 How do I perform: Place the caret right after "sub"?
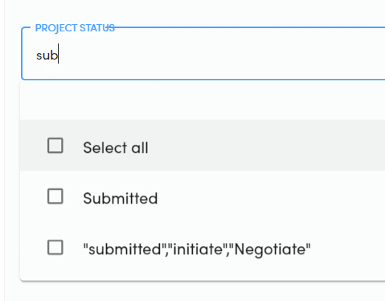58,54
